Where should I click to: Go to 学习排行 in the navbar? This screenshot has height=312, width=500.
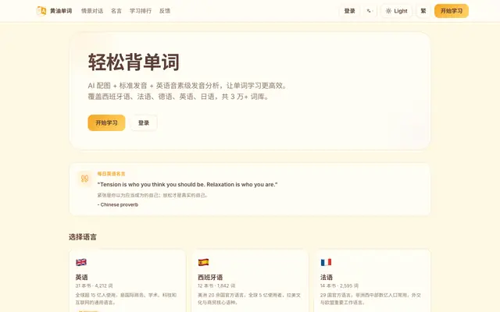click(141, 11)
